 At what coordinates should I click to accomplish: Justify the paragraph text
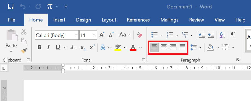(182, 47)
